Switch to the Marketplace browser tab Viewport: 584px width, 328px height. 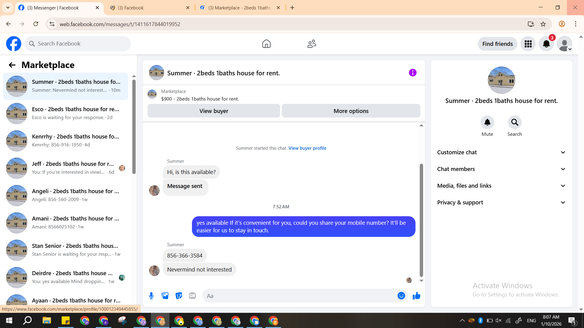click(x=239, y=8)
